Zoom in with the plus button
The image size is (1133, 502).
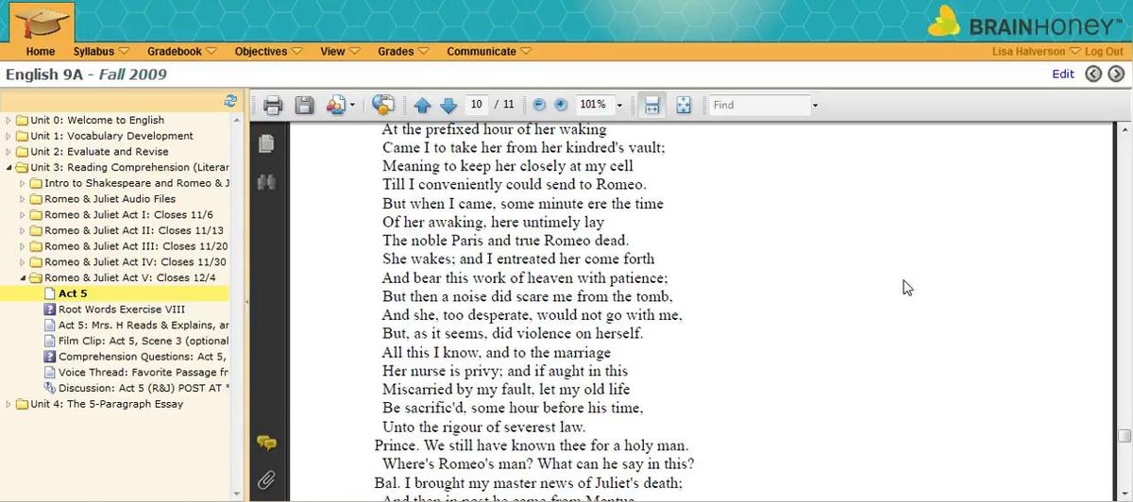560,105
